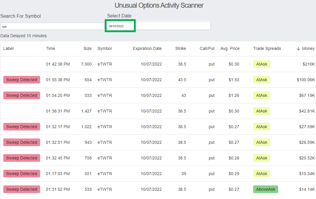This screenshot has height=199, width=316.
Task: Click the average price $1.53
Action: (234, 80)
